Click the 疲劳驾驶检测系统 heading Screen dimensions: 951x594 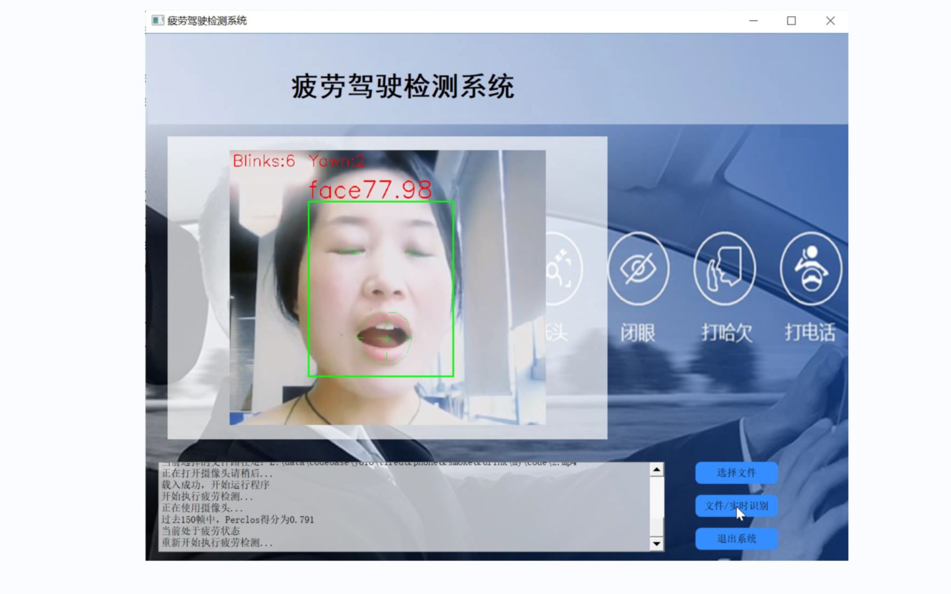coord(403,86)
